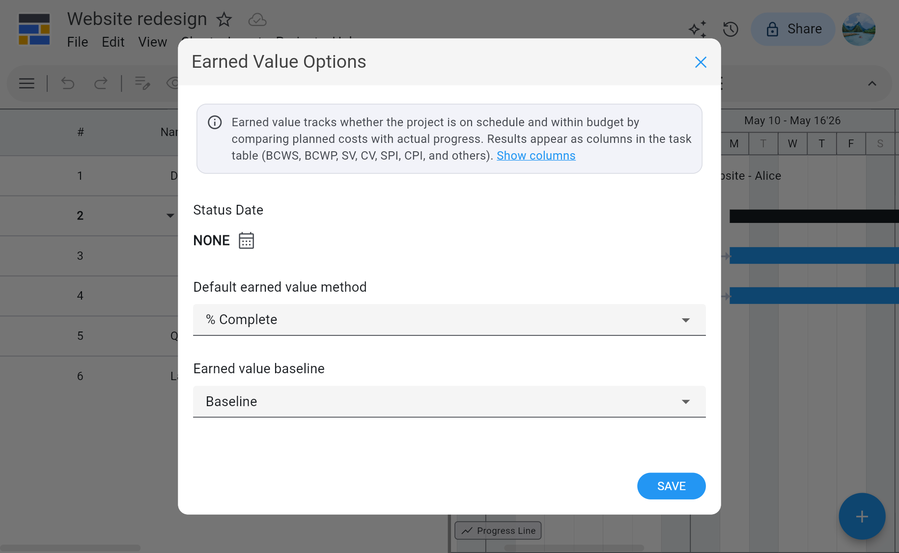The image size is (899, 553).
Task: Open your account avatar
Action: tap(858, 29)
